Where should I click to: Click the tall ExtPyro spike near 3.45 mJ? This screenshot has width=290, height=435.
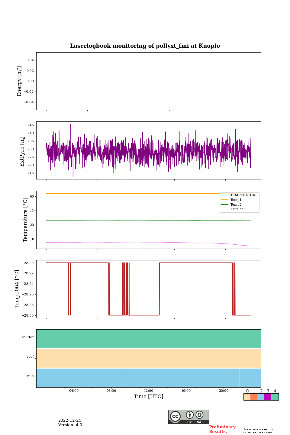(71, 125)
